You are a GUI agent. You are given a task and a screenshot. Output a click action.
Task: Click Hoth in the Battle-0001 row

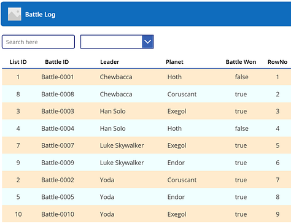click(174, 77)
